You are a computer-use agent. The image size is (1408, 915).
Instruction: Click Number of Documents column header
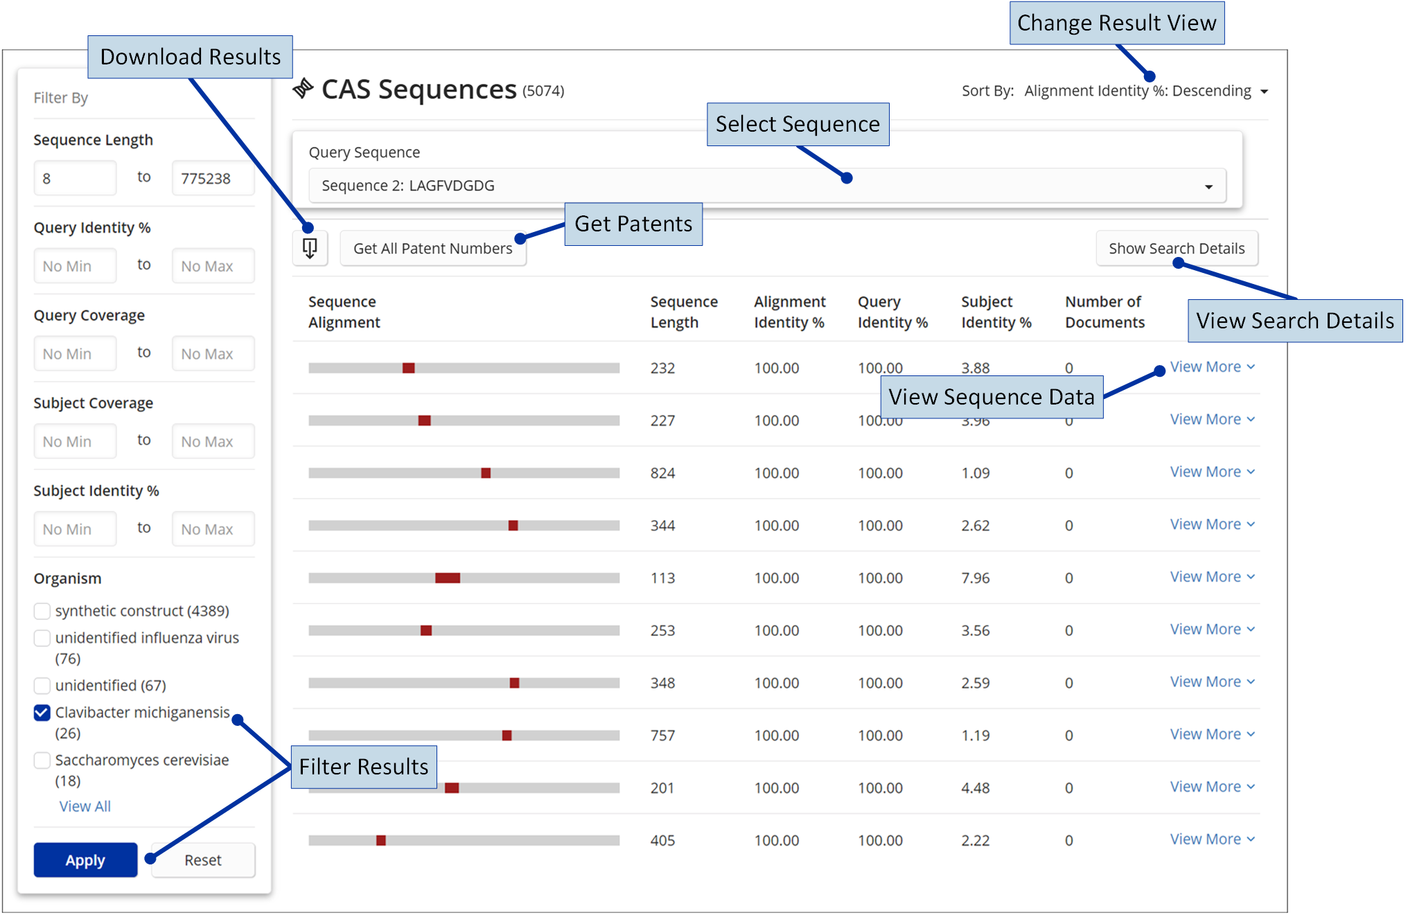pyautogui.click(x=1105, y=312)
